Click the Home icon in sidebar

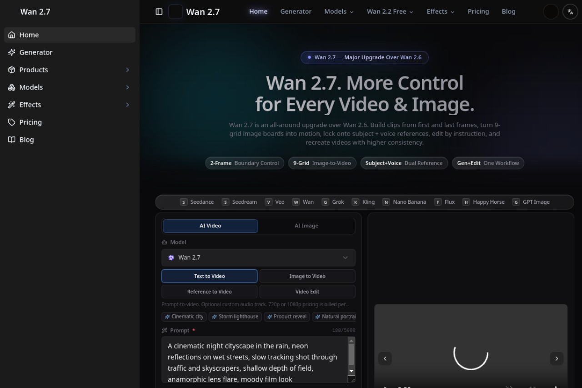[x=12, y=35]
